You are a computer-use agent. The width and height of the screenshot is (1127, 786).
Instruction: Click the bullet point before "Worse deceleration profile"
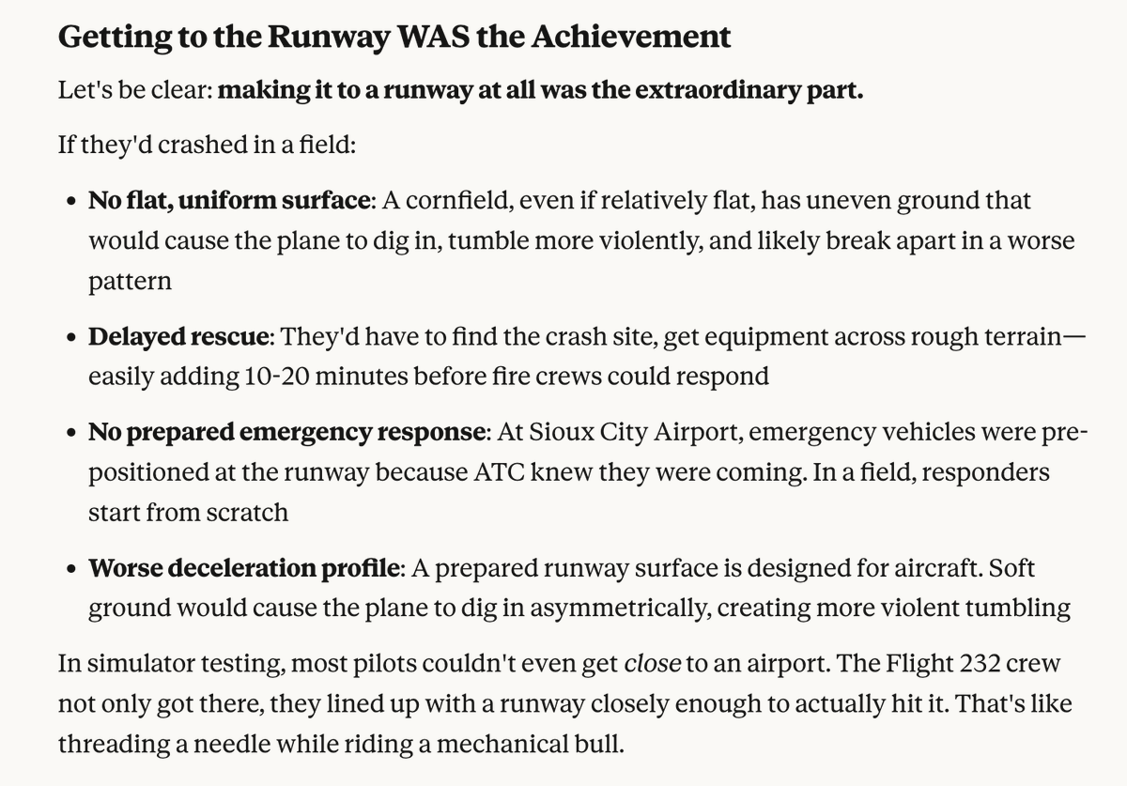tap(72, 570)
